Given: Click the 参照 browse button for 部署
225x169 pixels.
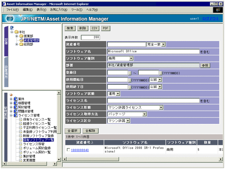Looking at the screenshot, I should pos(205,65).
